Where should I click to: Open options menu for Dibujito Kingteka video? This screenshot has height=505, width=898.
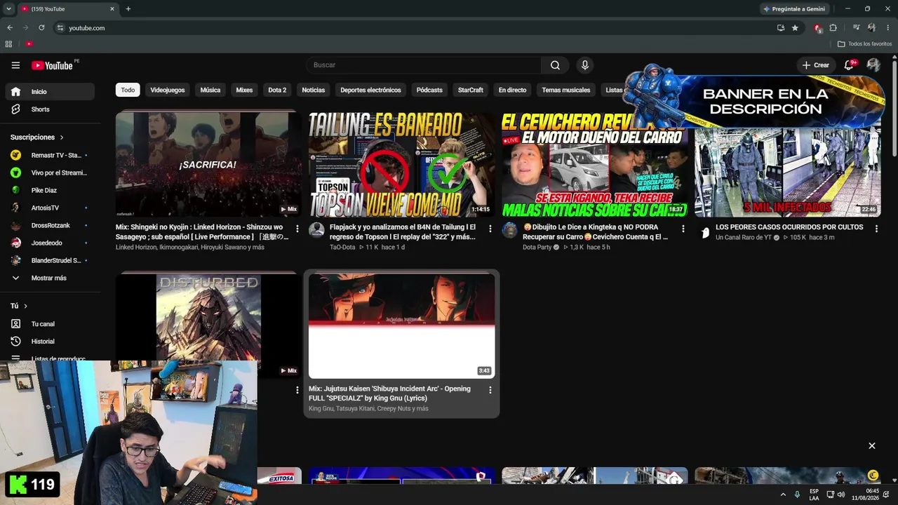683,229
